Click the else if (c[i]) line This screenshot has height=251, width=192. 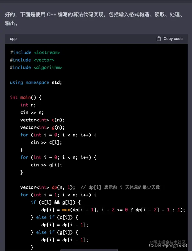pyautogui.click(x=54, y=217)
